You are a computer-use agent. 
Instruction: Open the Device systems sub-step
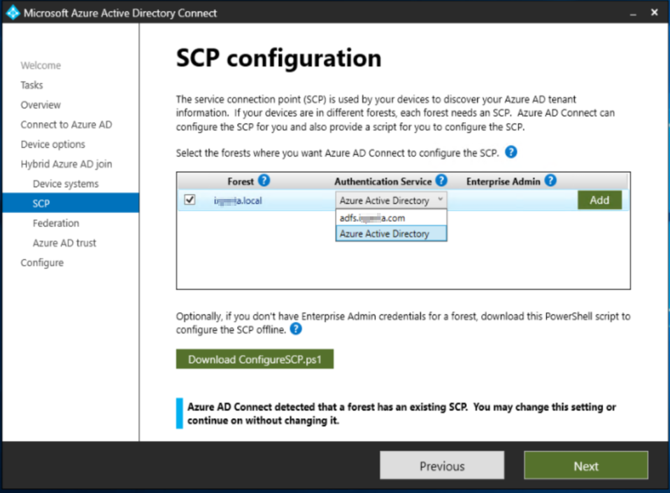click(x=66, y=183)
